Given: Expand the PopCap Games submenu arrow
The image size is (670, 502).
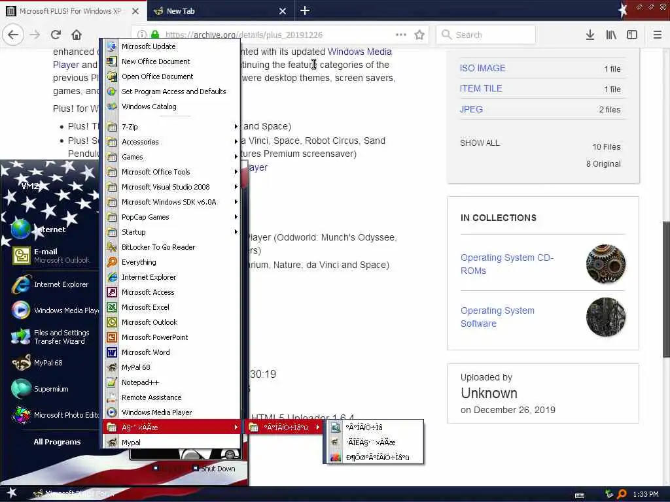Looking at the screenshot, I should pyautogui.click(x=236, y=217).
